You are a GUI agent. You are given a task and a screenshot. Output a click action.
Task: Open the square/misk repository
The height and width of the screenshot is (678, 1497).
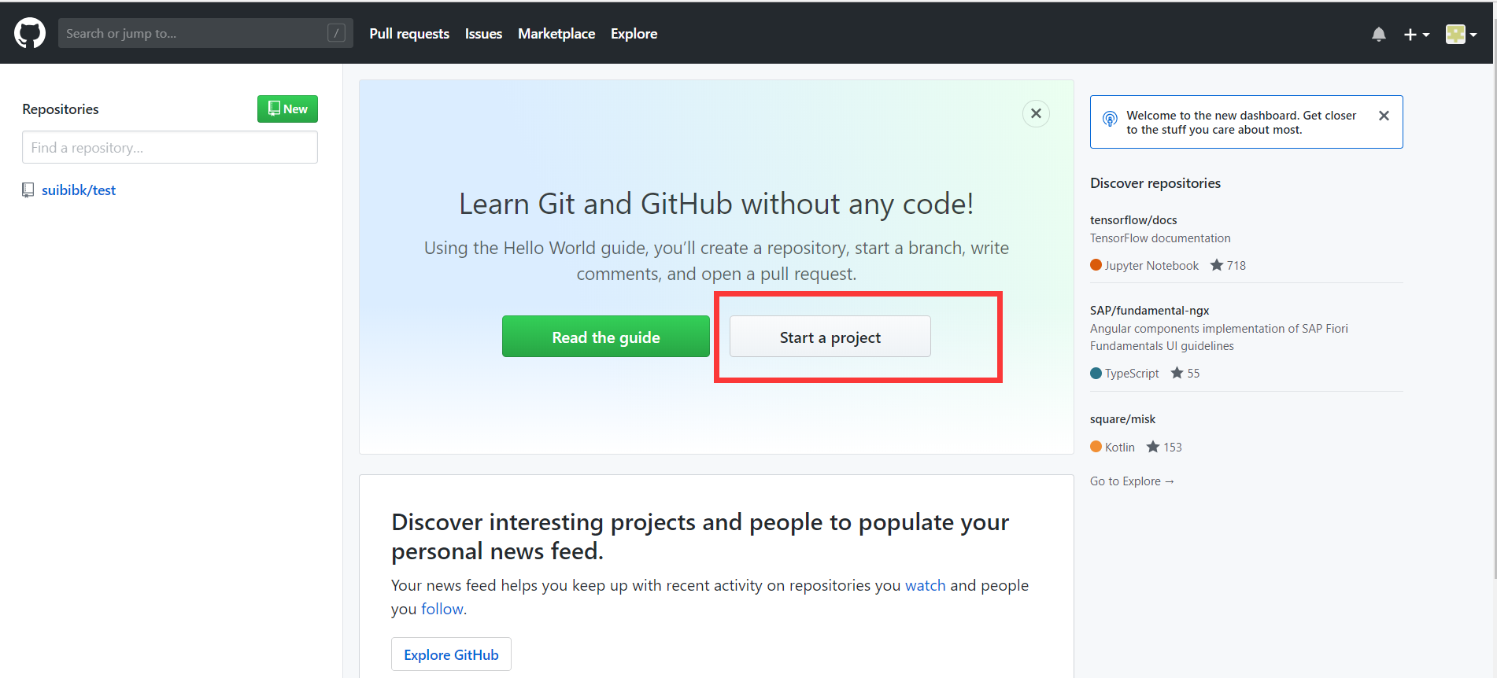(x=1122, y=419)
